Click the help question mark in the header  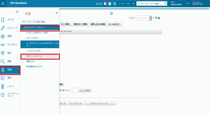[115, 4]
